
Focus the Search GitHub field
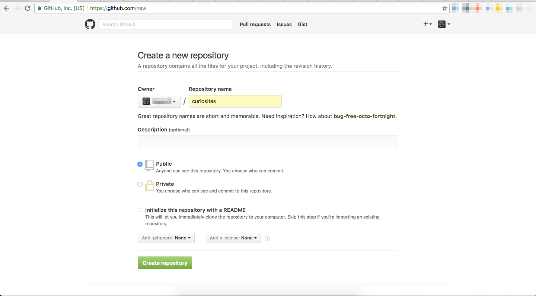(166, 24)
